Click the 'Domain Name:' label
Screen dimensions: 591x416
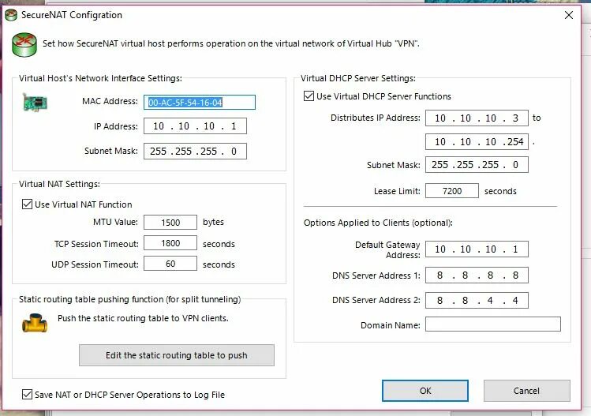click(391, 325)
